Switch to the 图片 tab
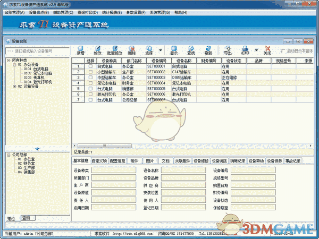This screenshot has height=239, width=319. 150,161
